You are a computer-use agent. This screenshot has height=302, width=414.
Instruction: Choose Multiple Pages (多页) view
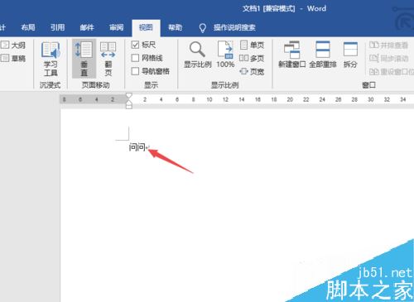(x=252, y=58)
